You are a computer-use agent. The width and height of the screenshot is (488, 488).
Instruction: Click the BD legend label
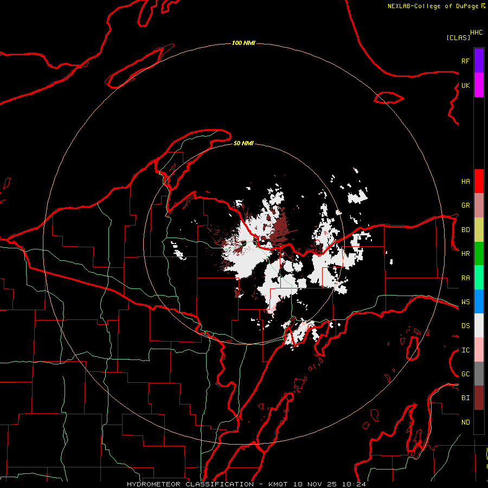(x=465, y=230)
